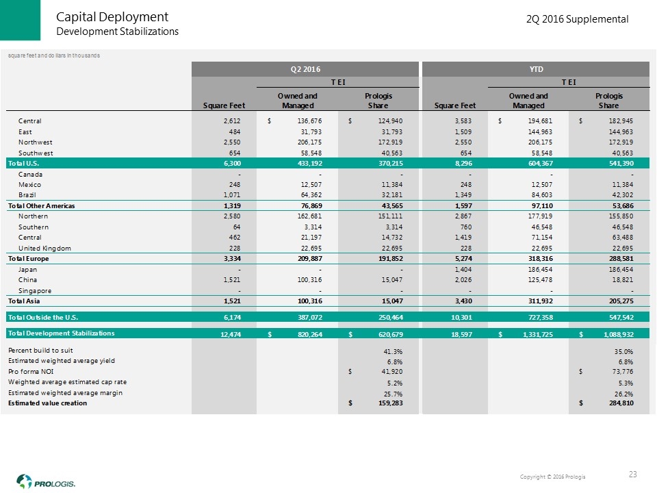Click the Total Asia row label
This screenshot has width=657, height=493.
point(25,301)
